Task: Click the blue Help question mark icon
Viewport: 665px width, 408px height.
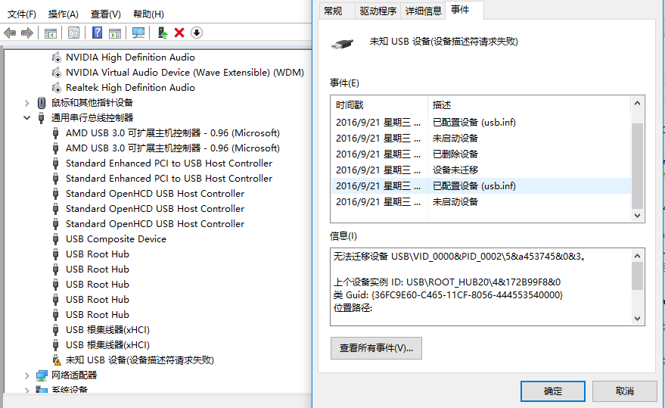Action: pyautogui.click(x=97, y=33)
